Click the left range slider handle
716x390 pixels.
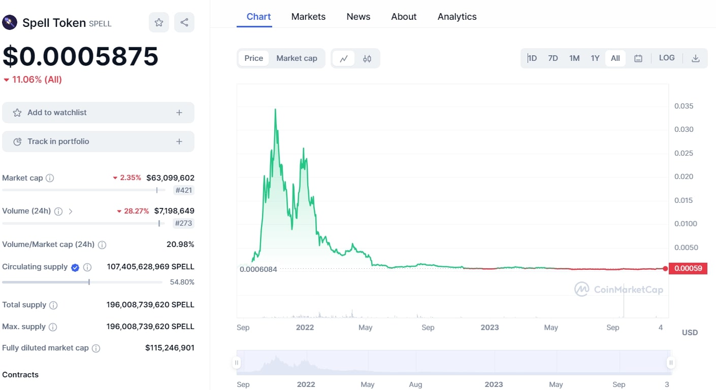(x=237, y=363)
